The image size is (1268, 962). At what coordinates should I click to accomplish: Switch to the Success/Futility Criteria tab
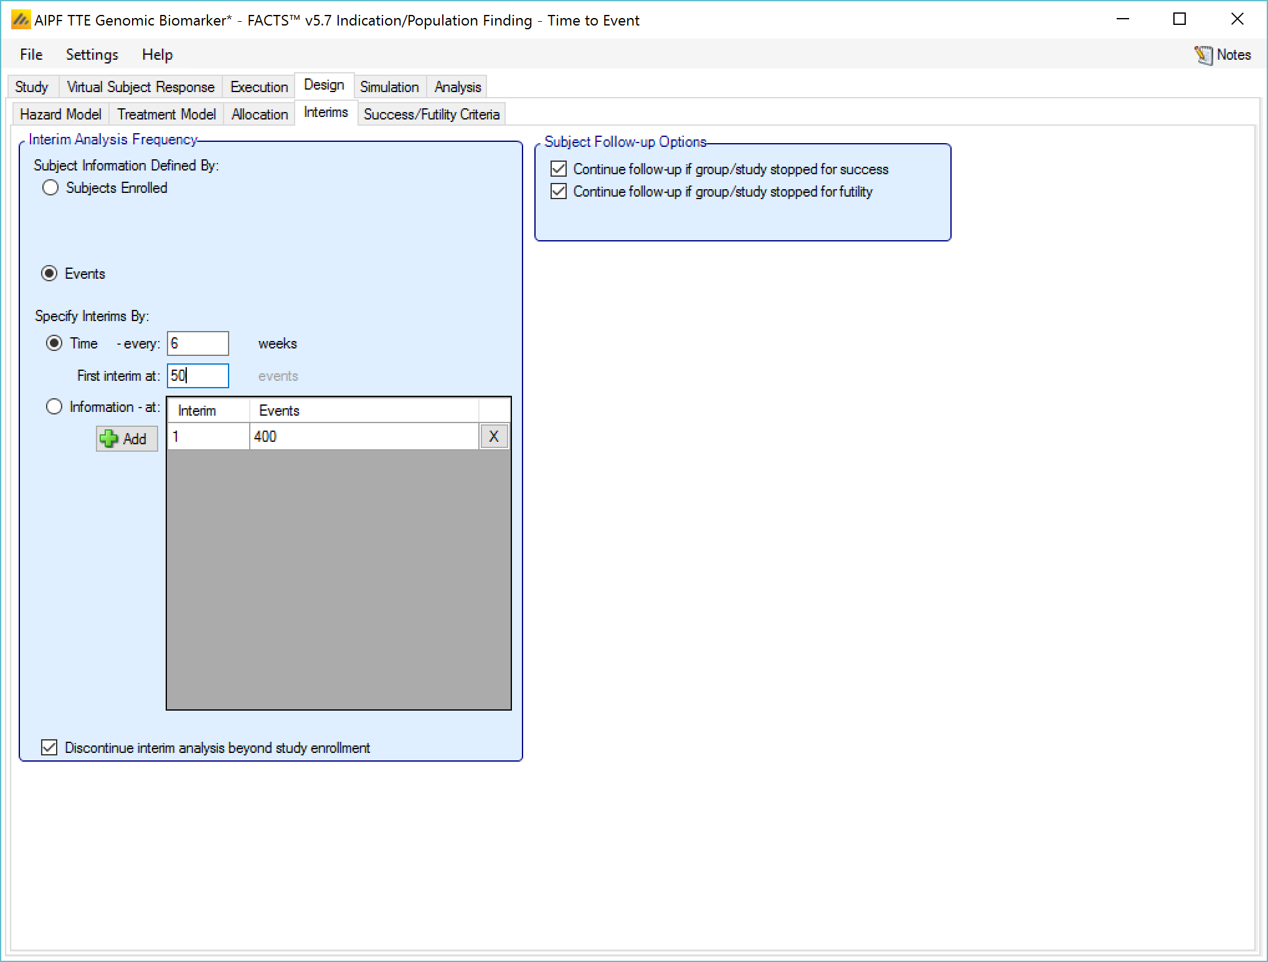click(431, 114)
